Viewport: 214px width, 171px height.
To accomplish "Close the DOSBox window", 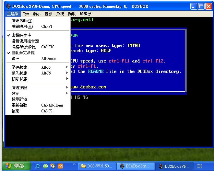I will point(209,6).
